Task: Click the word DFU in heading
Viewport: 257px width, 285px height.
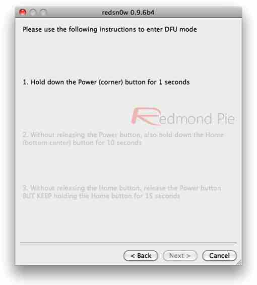Action: coord(171,29)
